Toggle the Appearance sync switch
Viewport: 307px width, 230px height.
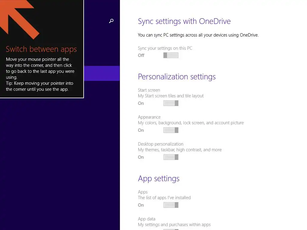pos(171,130)
